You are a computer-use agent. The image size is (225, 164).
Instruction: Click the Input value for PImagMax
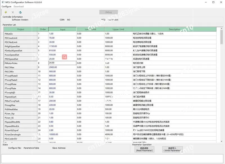[x=62, y=105]
